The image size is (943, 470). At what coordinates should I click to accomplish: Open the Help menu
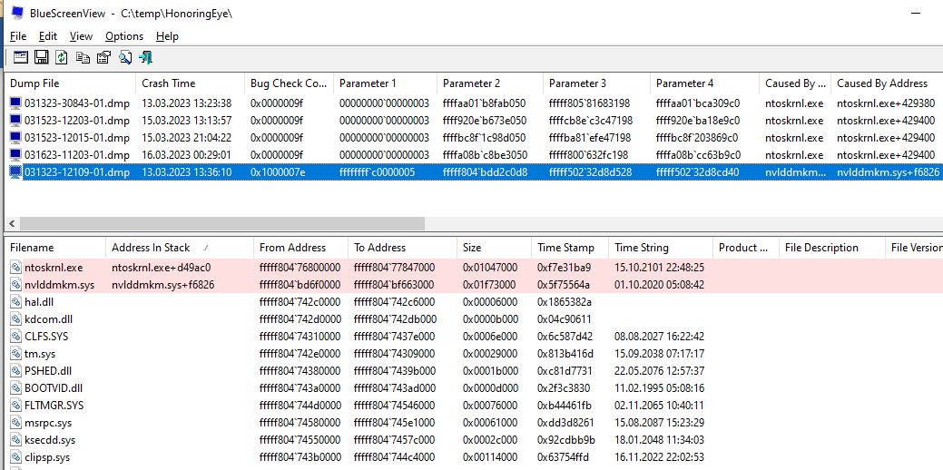tap(167, 36)
